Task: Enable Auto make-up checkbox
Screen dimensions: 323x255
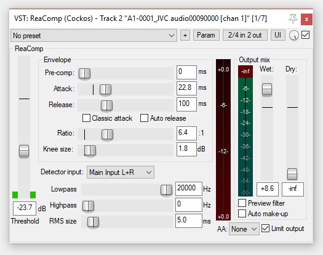Action: 242,214
